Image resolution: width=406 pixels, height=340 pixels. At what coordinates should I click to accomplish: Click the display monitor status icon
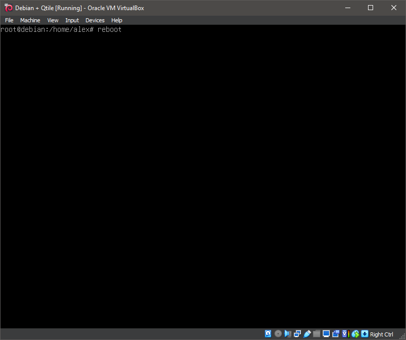pyautogui.click(x=326, y=334)
